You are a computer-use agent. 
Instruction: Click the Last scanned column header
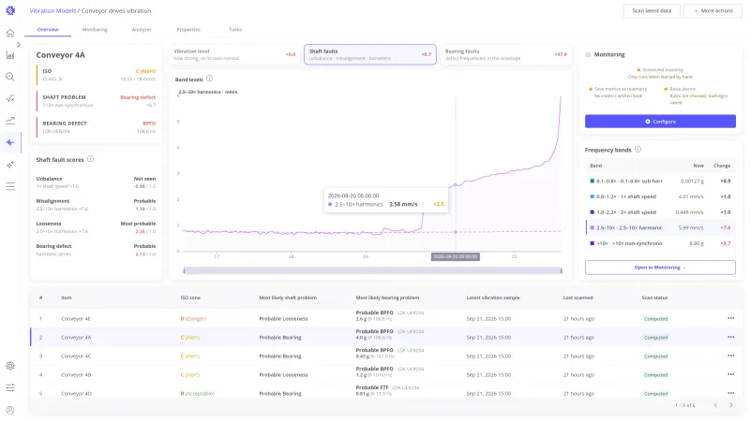tap(577, 298)
